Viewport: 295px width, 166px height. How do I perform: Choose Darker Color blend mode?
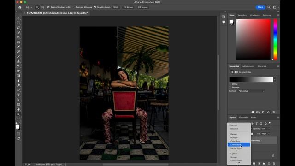tap(239, 148)
